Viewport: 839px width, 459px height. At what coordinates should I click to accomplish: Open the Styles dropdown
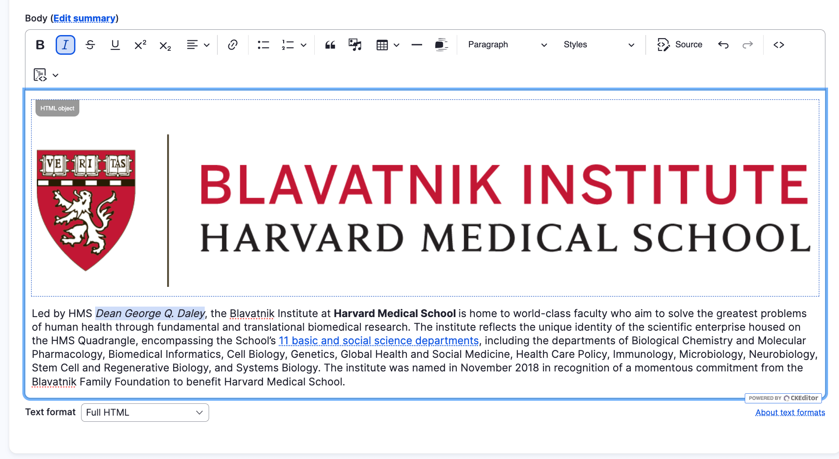point(599,45)
